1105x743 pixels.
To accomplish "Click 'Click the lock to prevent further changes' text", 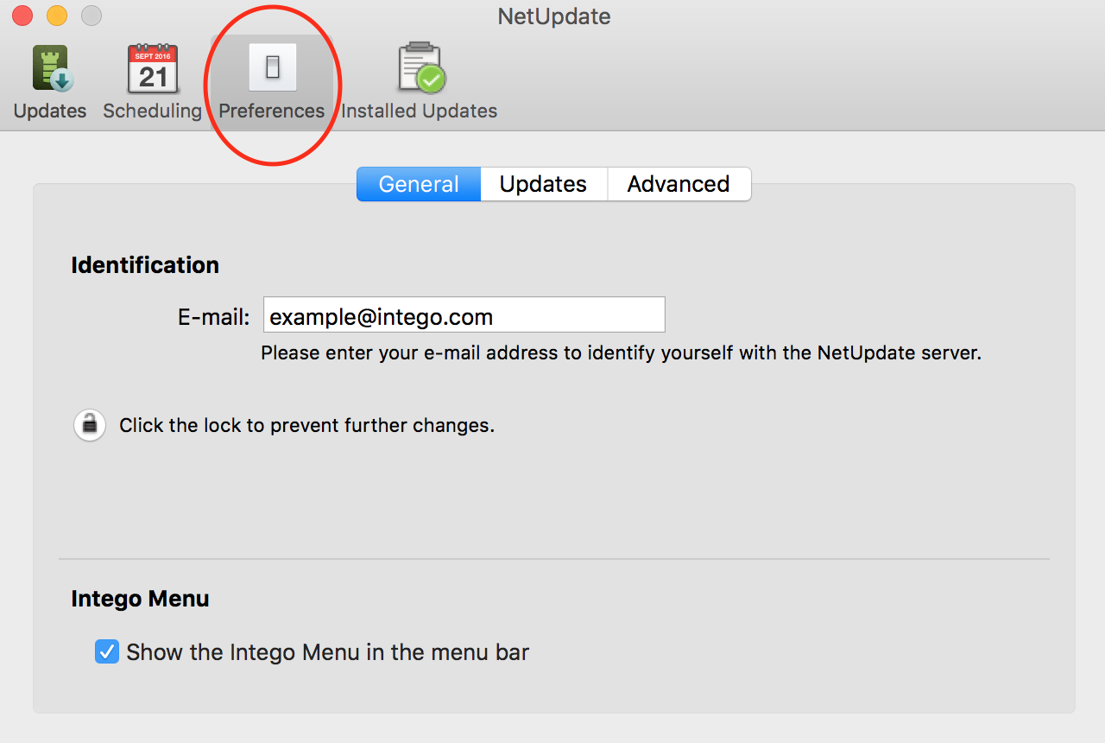I will (306, 425).
